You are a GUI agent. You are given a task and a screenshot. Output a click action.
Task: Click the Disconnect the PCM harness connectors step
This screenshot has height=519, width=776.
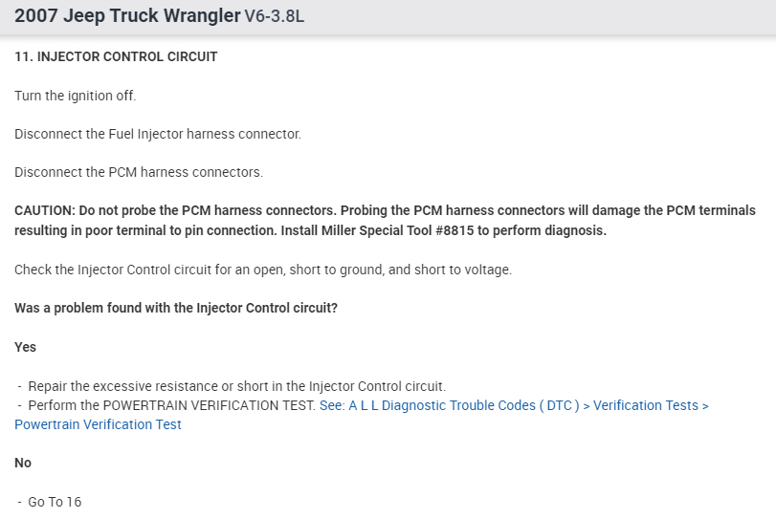[139, 172]
